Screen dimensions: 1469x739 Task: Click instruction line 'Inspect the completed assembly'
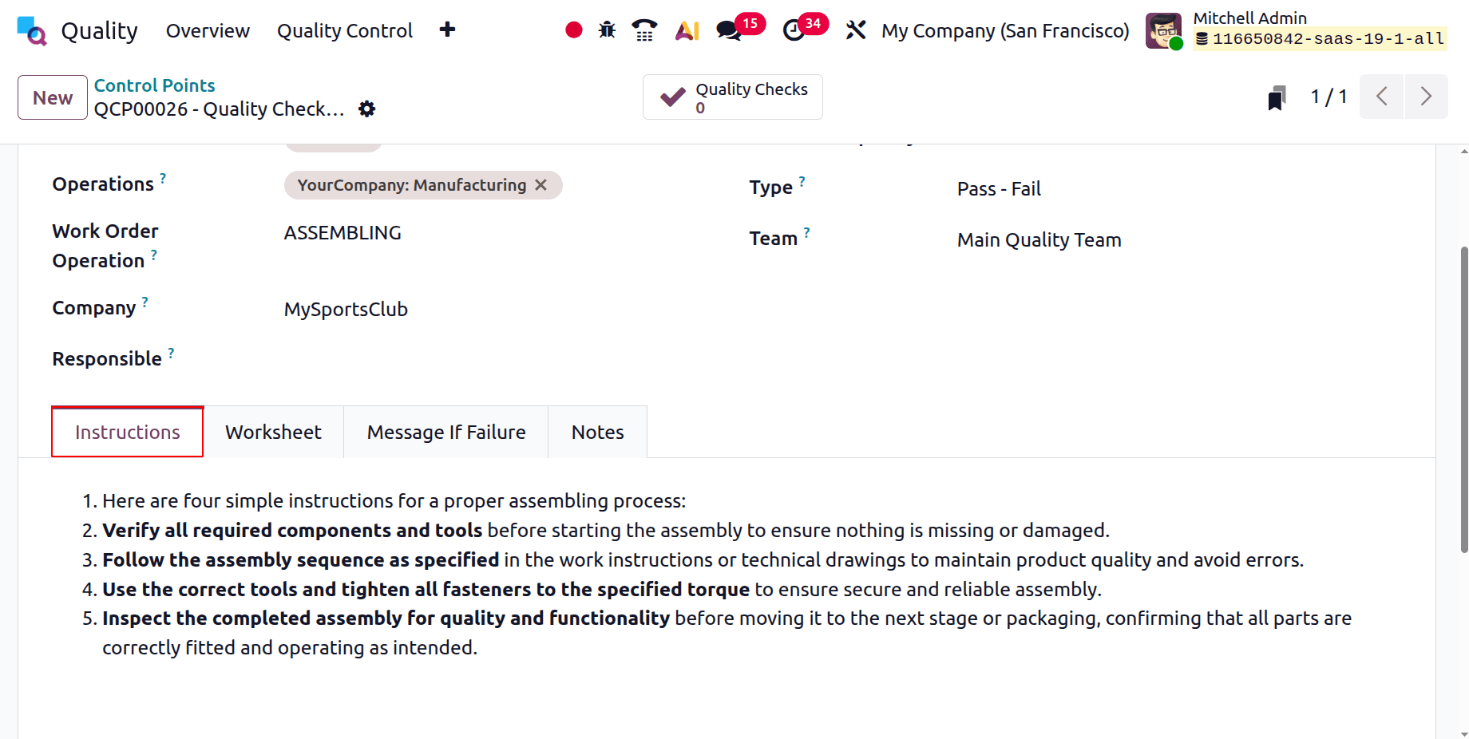click(x=386, y=618)
